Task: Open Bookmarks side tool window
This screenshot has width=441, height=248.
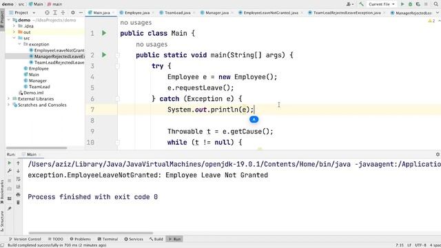Action: coord(2,192)
